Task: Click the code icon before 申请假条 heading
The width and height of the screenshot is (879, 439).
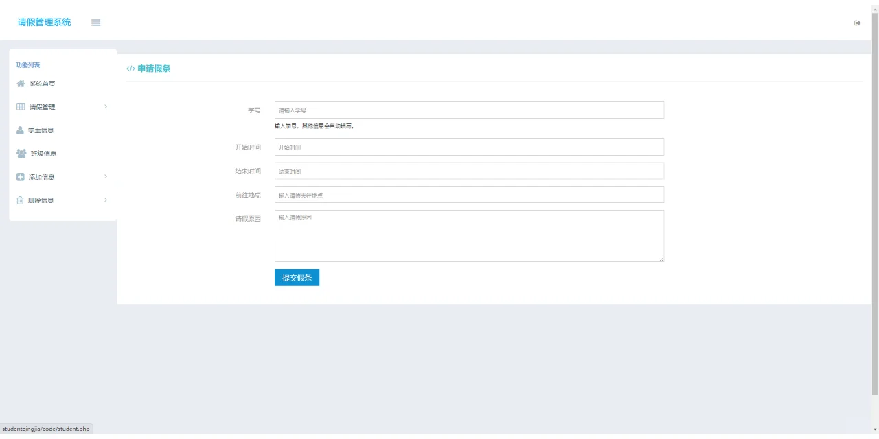Action: (130, 69)
